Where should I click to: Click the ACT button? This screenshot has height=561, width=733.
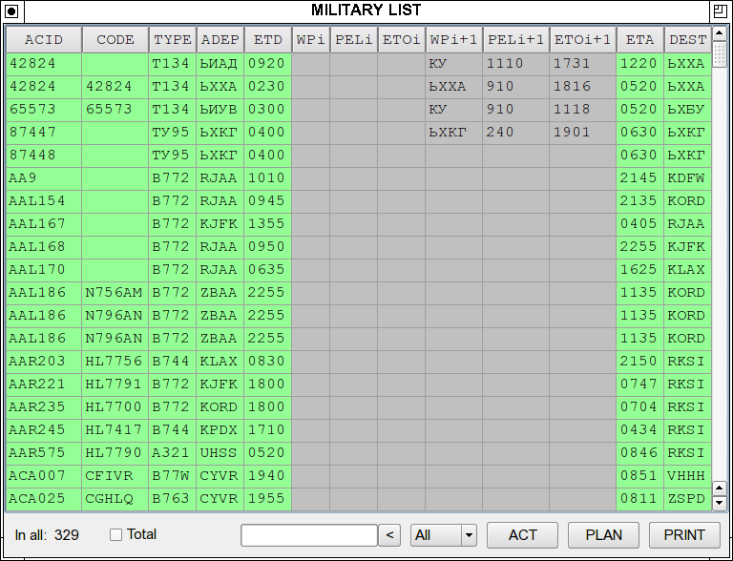522,535
